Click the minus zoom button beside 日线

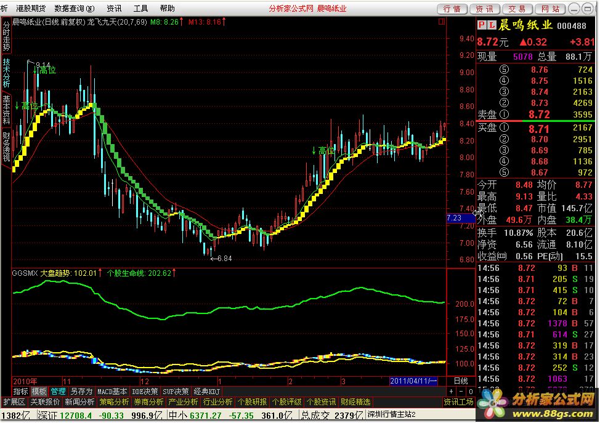tap(461, 392)
